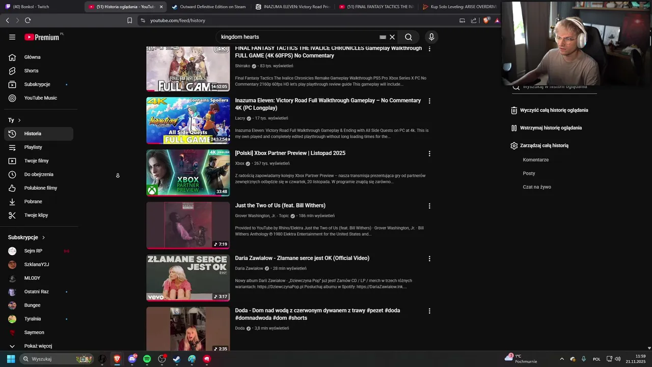Open Do obejrzenia in the sidebar
This screenshot has height=367, width=652.
[x=39, y=174]
